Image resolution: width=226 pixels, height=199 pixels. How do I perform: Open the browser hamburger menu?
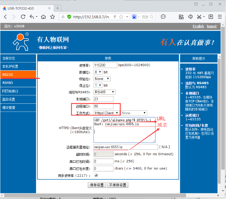(221, 17)
